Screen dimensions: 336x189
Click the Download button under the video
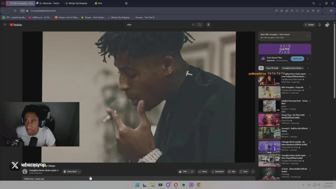click(x=218, y=172)
